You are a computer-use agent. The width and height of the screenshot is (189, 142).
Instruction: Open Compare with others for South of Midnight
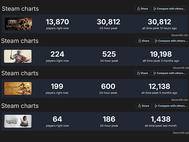pos(171,106)
